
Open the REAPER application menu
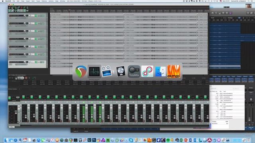click(8, 1)
